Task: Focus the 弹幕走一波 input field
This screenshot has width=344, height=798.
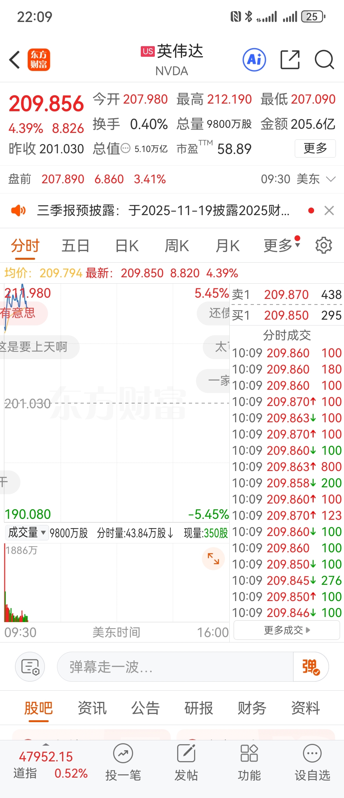Action: 175,667
